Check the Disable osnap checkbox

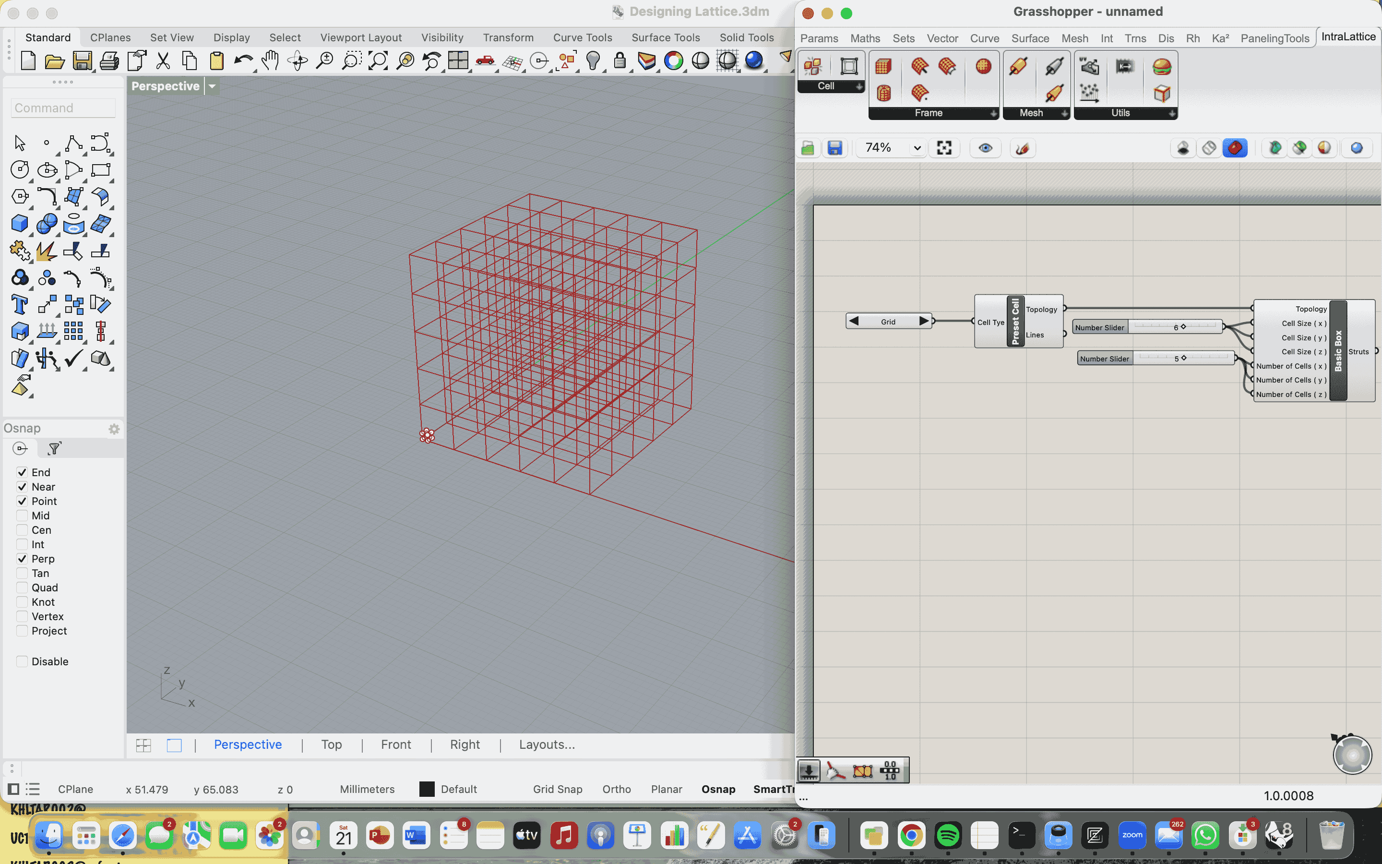coord(22,661)
